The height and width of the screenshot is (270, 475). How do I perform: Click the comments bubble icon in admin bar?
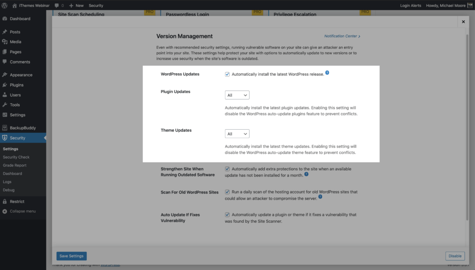[57, 6]
